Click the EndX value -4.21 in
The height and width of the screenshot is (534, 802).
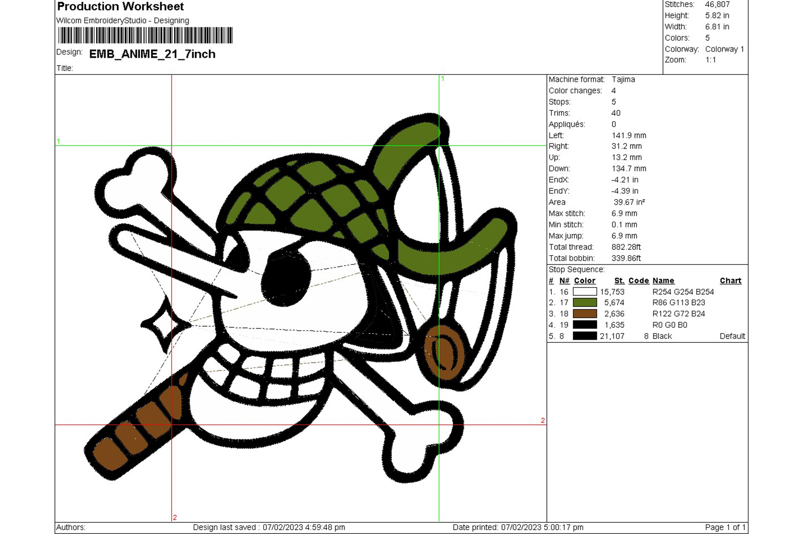(625, 179)
